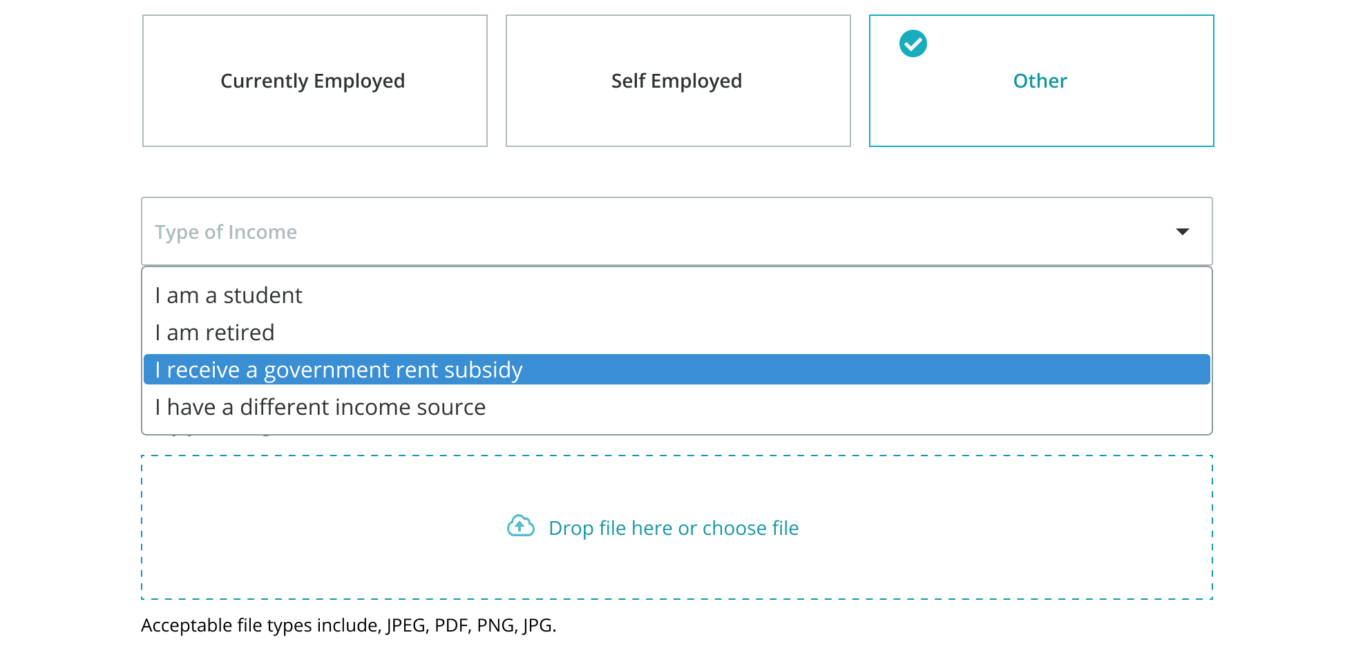Pick "I am a student" from list
This screenshot has width=1354, height=655.
(x=229, y=295)
